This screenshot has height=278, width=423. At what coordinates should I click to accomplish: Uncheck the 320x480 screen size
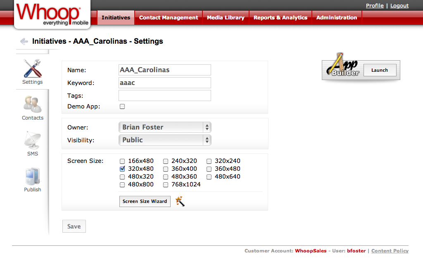point(122,169)
